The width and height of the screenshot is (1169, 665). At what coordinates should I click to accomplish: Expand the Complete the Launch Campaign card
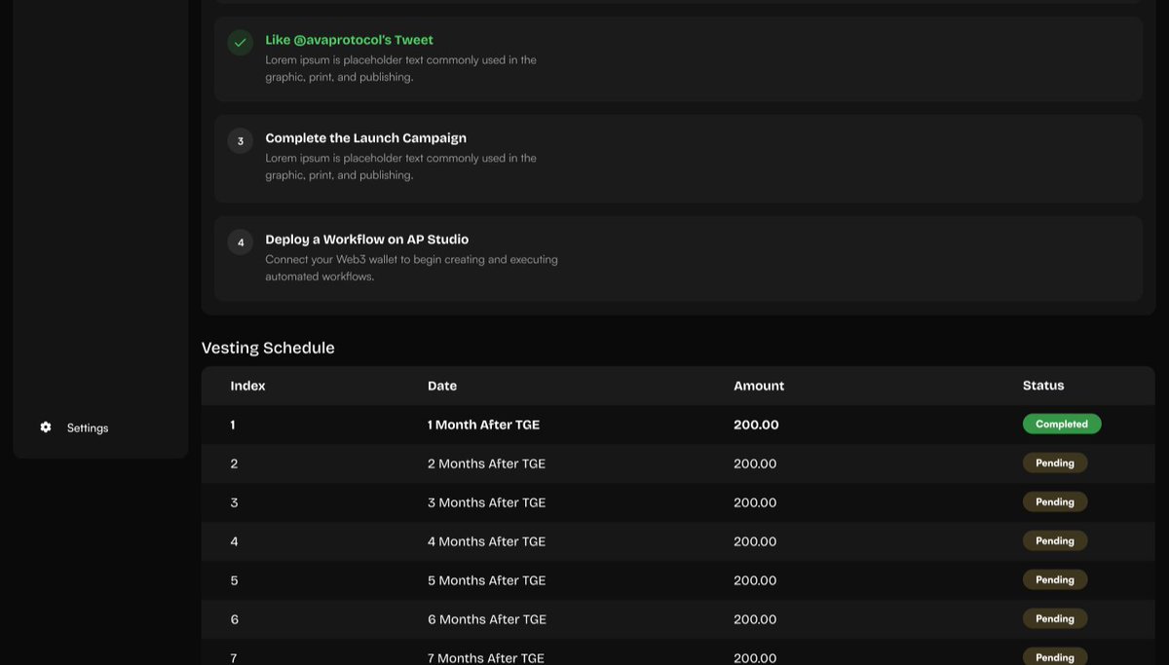677,156
